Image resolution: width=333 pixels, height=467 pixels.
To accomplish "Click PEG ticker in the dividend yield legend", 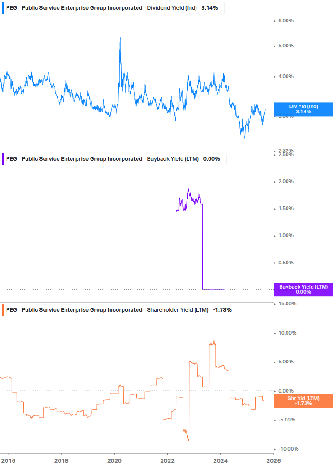I will point(12,8).
